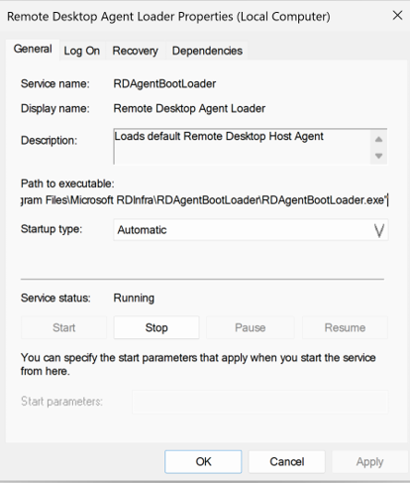Click the dialog title bar text
This screenshot has height=483, width=410.
(x=168, y=16)
